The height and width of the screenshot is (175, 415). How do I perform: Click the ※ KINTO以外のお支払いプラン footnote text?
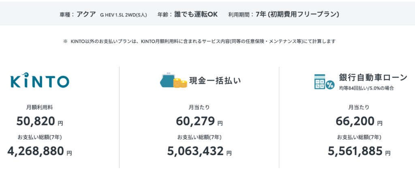tap(199, 41)
